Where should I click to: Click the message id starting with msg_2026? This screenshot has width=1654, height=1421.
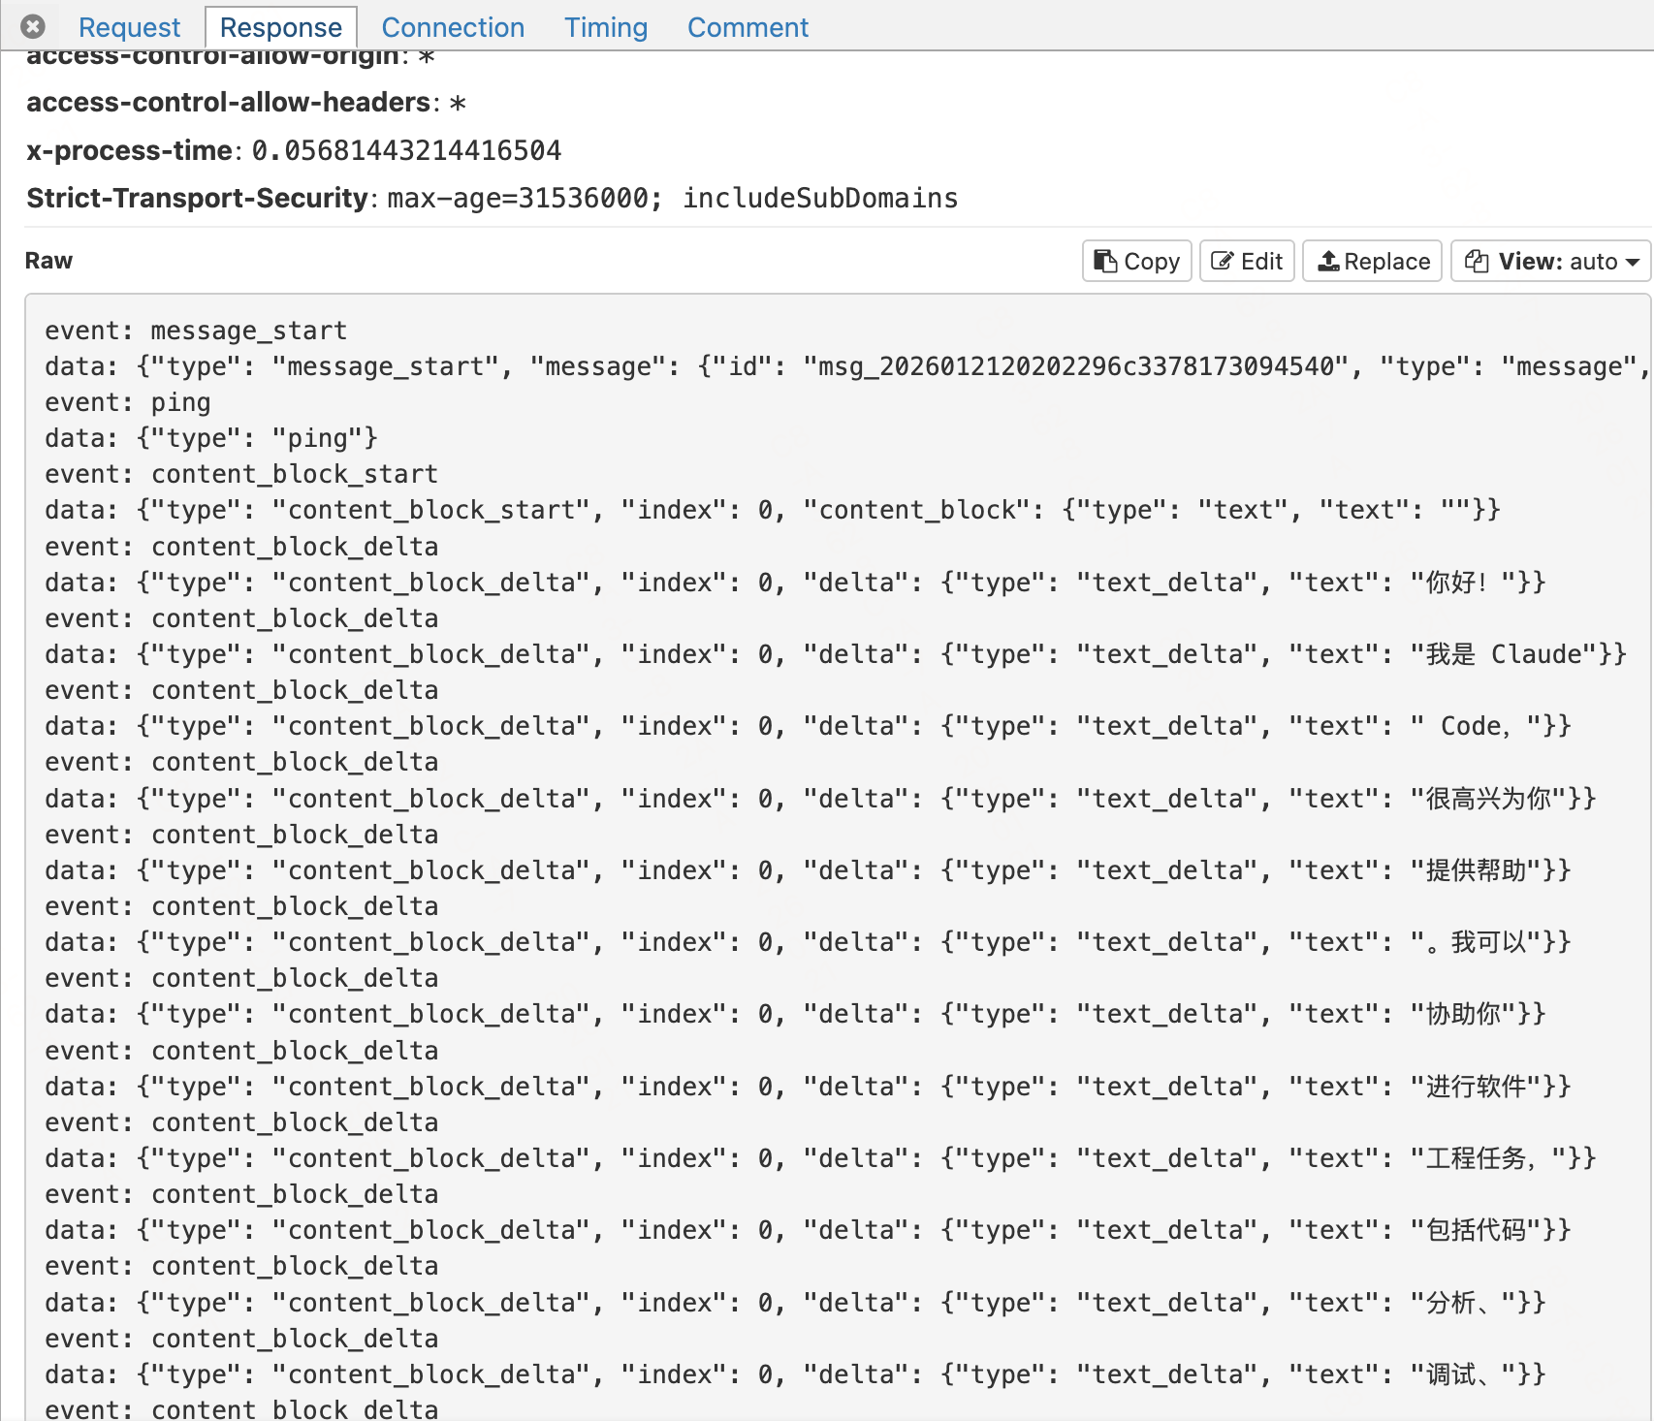[x=1076, y=366]
